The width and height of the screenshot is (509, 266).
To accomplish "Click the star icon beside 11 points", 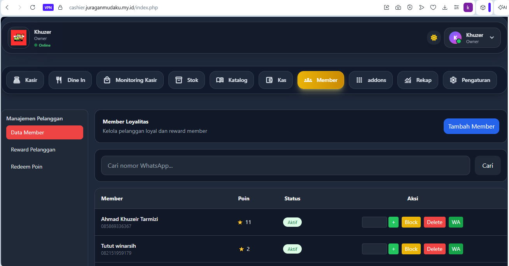I will [240, 222].
